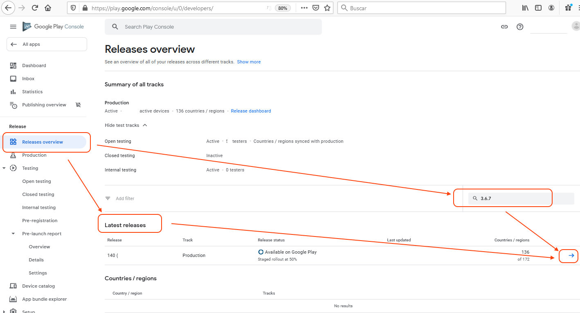This screenshot has width=580, height=313.
Task: Click the Release status column header
Action: click(271, 240)
